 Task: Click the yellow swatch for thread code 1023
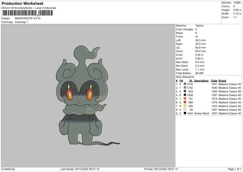coord(185,106)
